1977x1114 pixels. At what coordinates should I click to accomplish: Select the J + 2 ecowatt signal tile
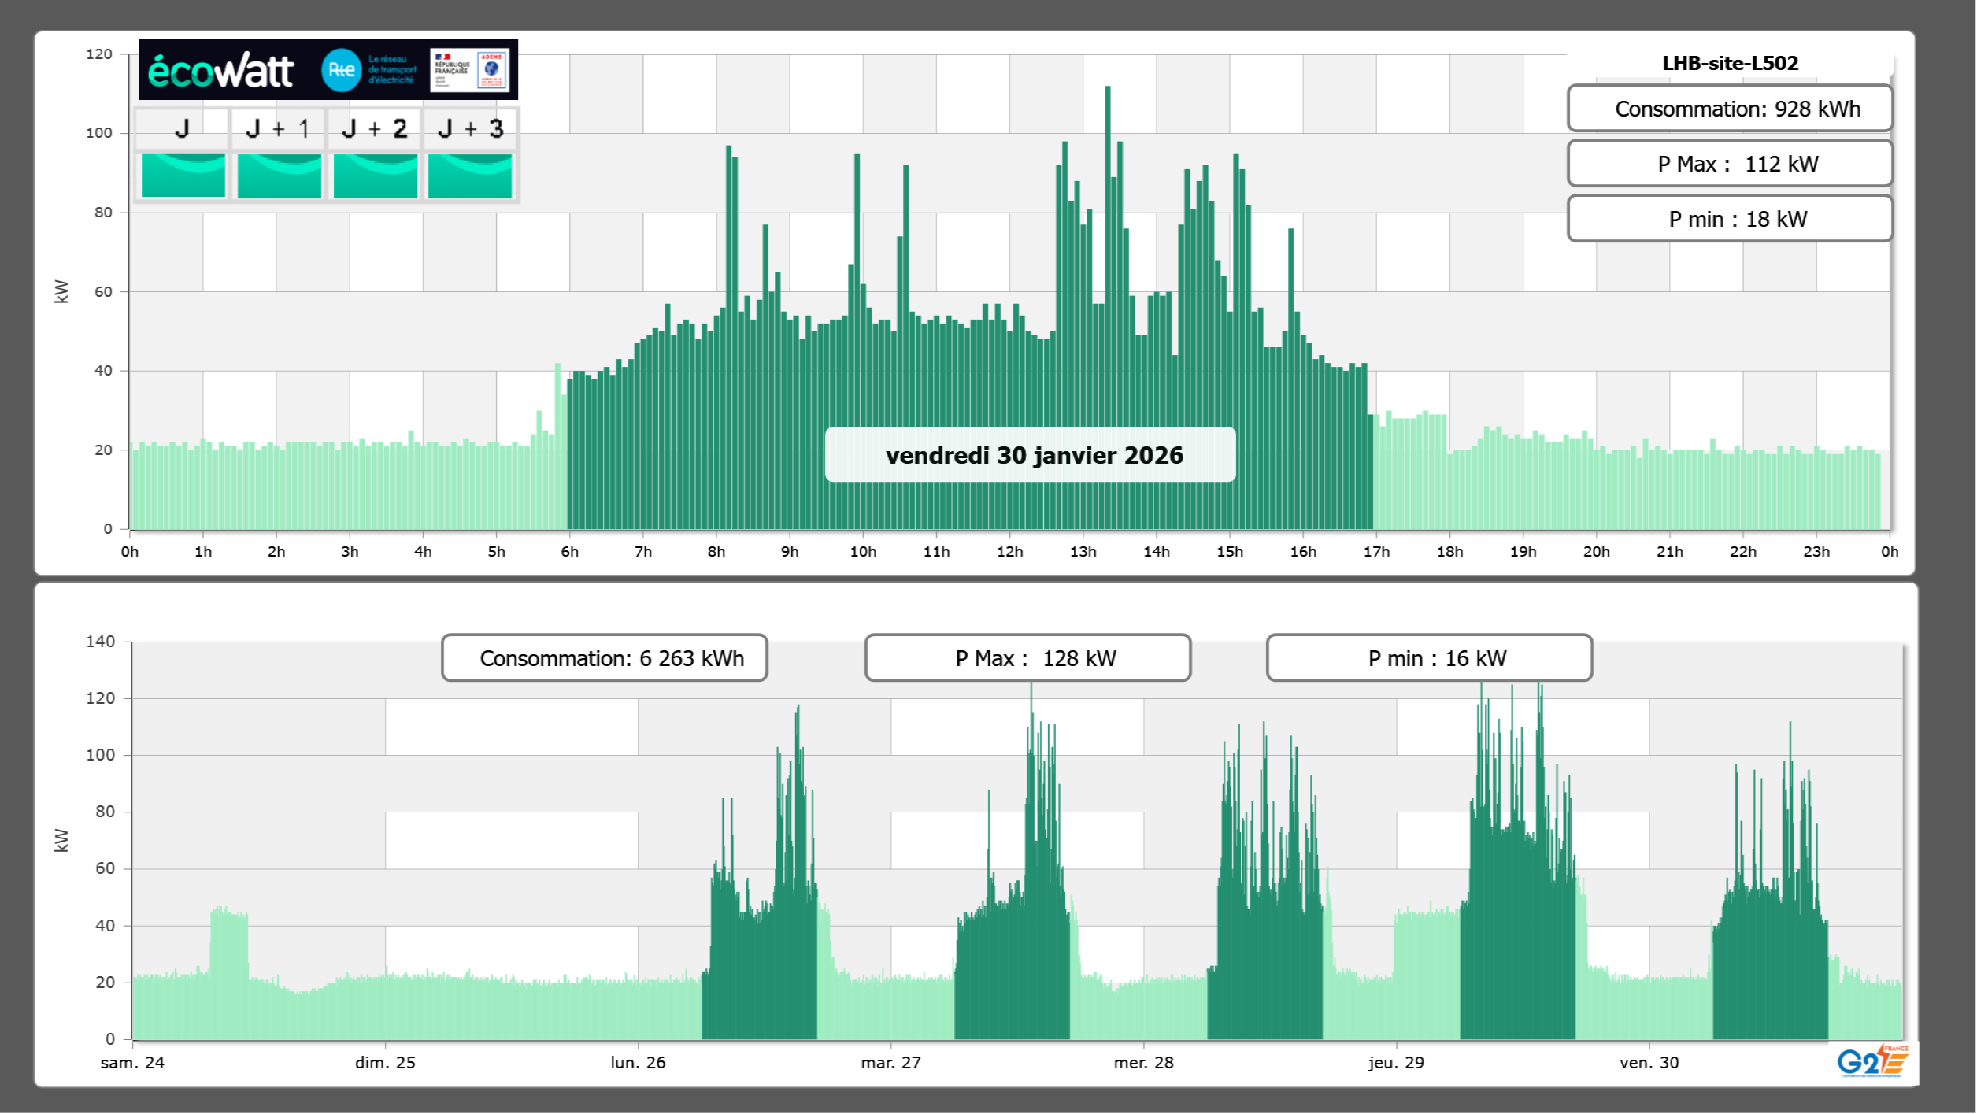point(375,176)
